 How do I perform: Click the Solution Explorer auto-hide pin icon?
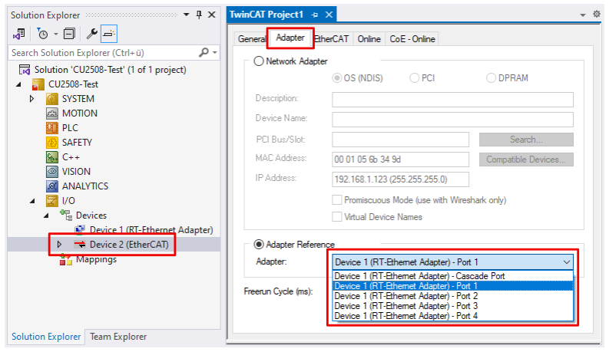[x=199, y=15]
